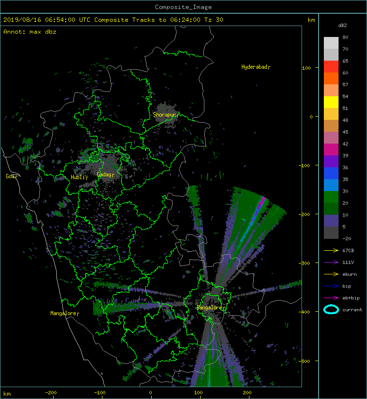This screenshot has height=399, width=367.
Task: Click the purple 111V arrow legend icon
Action: (331, 263)
